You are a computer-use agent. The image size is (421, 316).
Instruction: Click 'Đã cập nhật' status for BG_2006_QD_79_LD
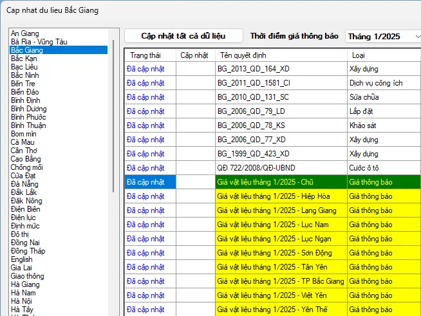[145, 111]
